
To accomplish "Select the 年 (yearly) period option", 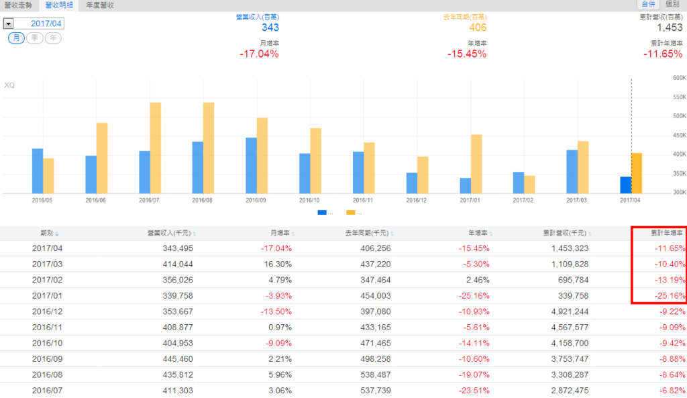I will click(53, 38).
